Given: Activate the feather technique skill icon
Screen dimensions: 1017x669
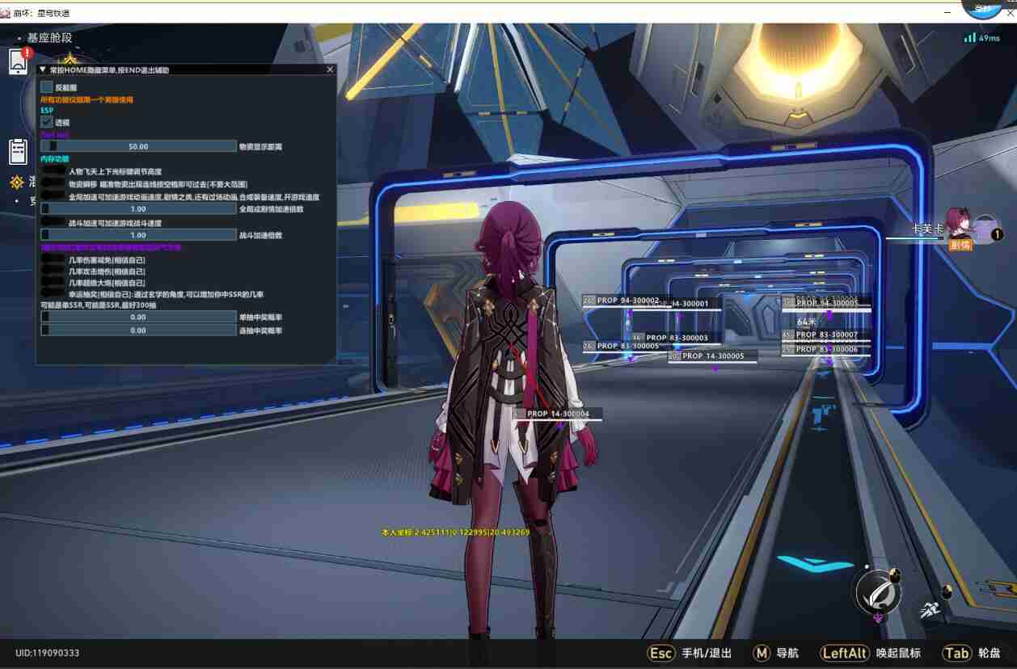Looking at the screenshot, I should [x=878, y=594].
